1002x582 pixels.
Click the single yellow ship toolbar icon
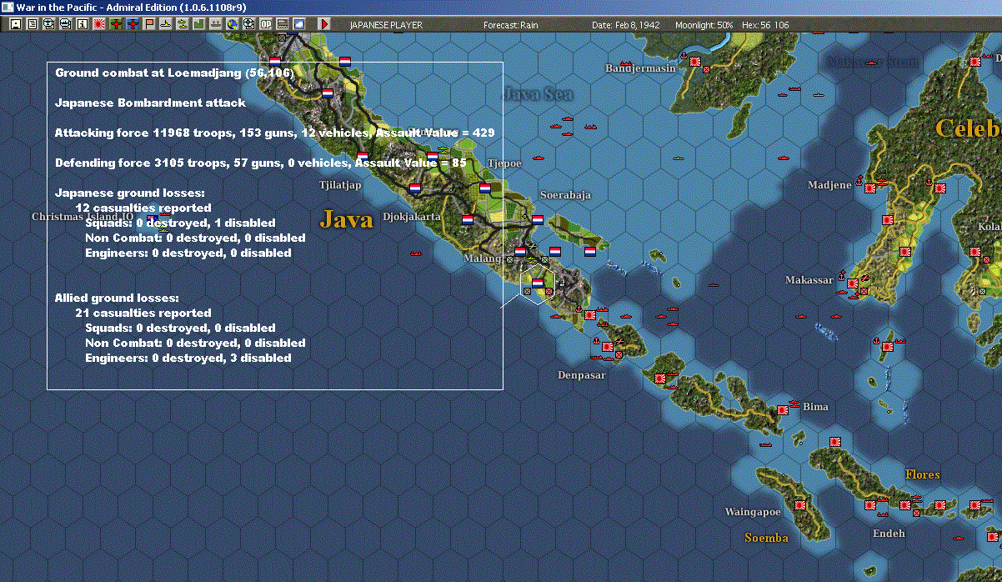(x=165, y=24)
